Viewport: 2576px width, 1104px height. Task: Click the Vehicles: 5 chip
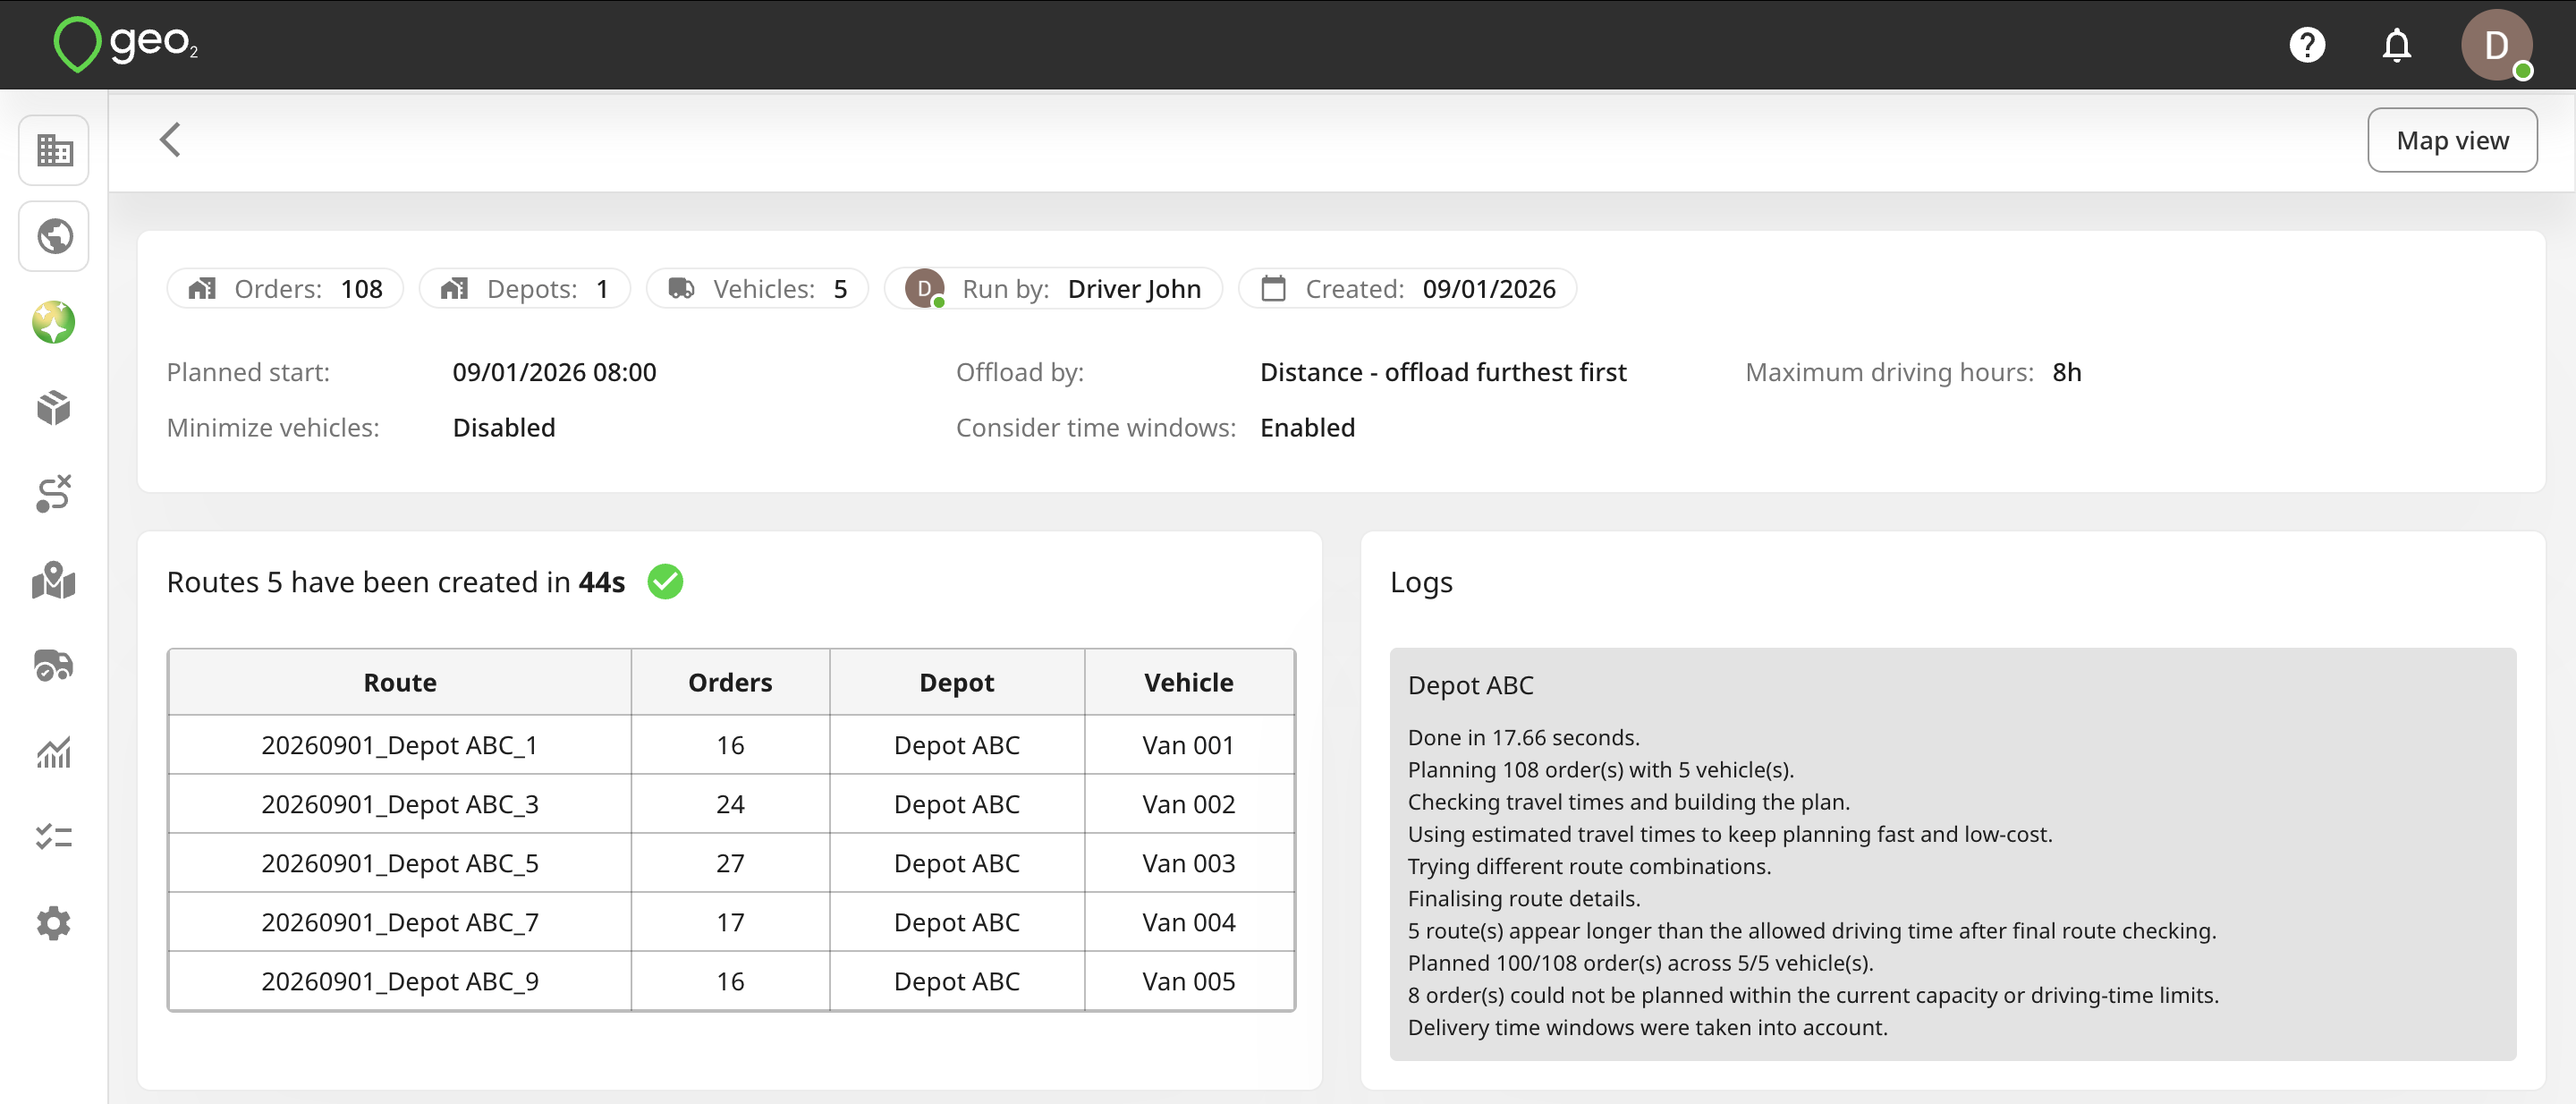757,289
